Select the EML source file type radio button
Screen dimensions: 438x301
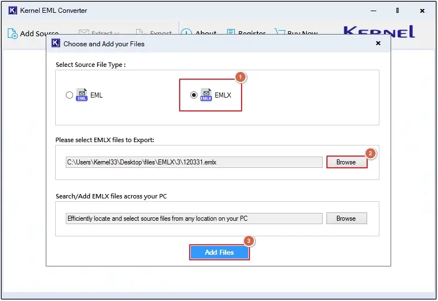coord(69,95)
